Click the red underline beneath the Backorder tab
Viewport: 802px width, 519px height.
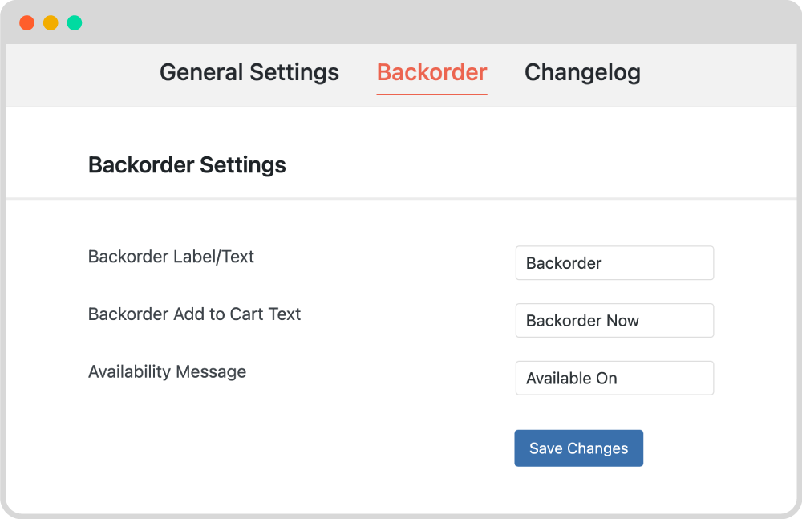click(x=431, y=94)
